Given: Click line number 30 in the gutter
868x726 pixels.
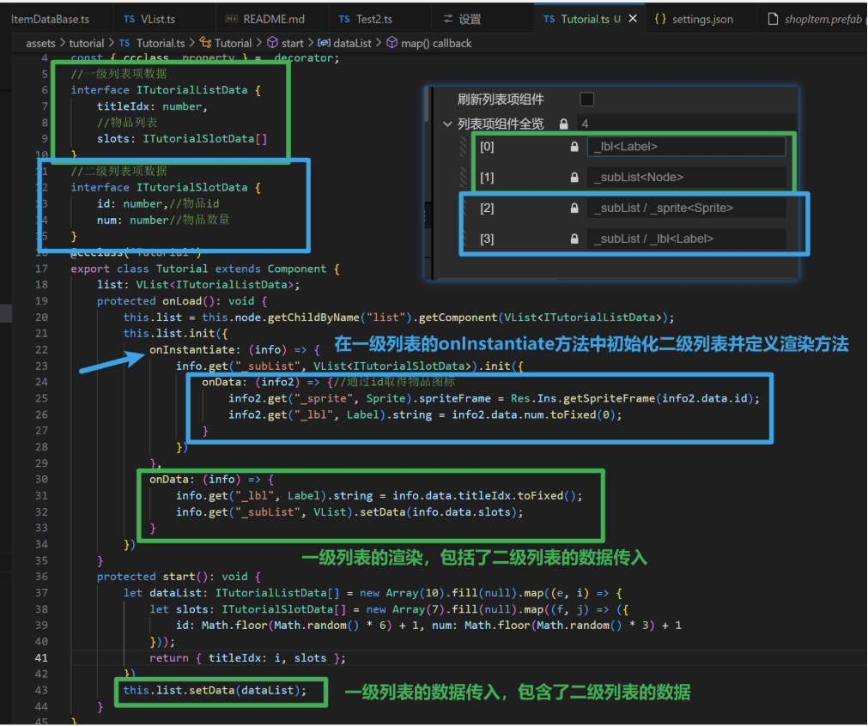Looking at the screenshot, I should 41,479.
